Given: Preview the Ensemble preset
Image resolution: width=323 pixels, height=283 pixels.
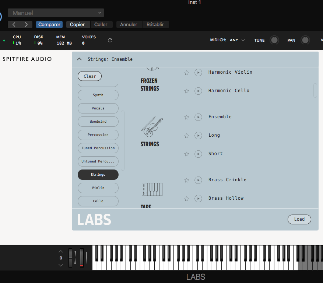Looking at the screenshot, I should (198, 117).
